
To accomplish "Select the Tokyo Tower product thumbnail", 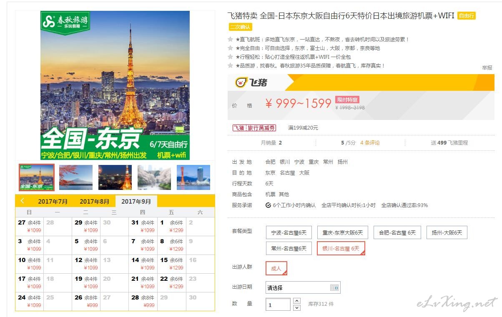I will pos(37,177).
